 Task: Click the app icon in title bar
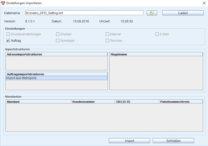coord(3,3)
